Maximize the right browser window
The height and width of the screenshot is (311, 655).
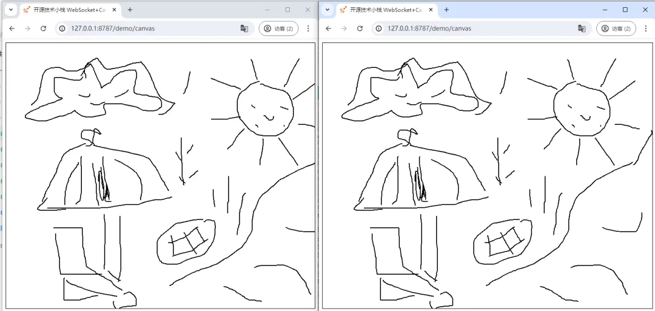(x=625, y=10)
